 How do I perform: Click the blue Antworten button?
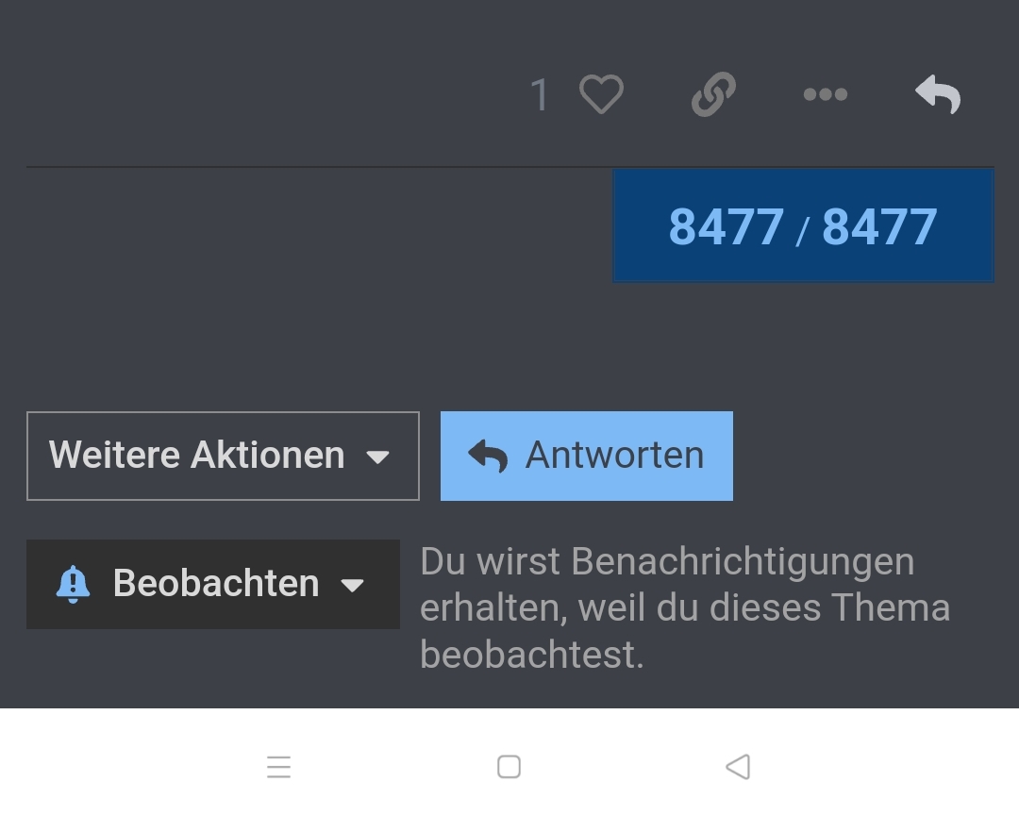tap(587, 456)
